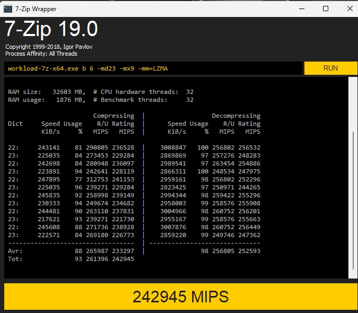The image size is (358, 313).
Task: Click decompressing rating value 256532
Action: click(x=249, y=147)
